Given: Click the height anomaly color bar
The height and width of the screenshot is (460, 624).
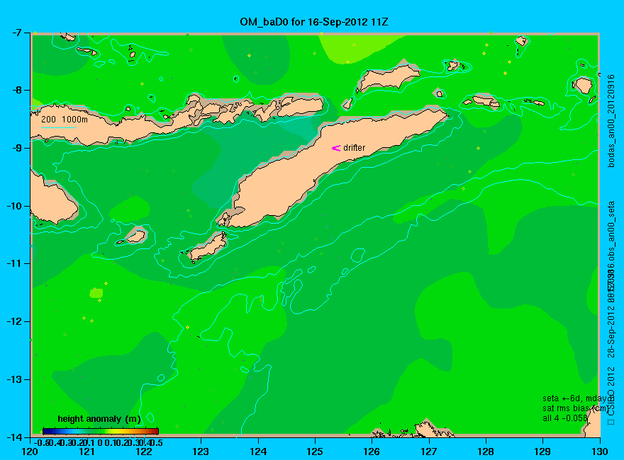Looking at the screenshot, I should pyautogui.click(x=101, y=431).
